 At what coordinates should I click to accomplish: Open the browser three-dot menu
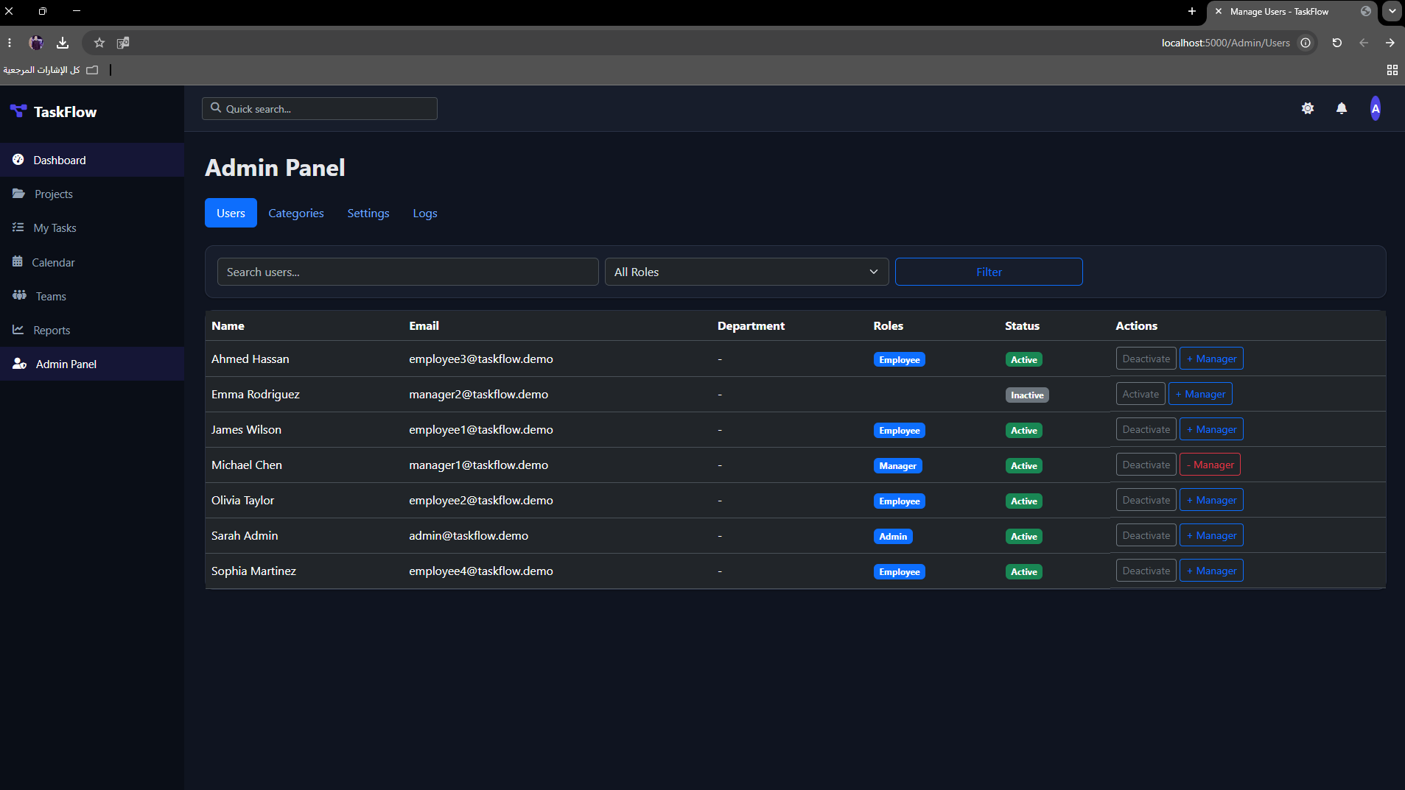[10, 43]
